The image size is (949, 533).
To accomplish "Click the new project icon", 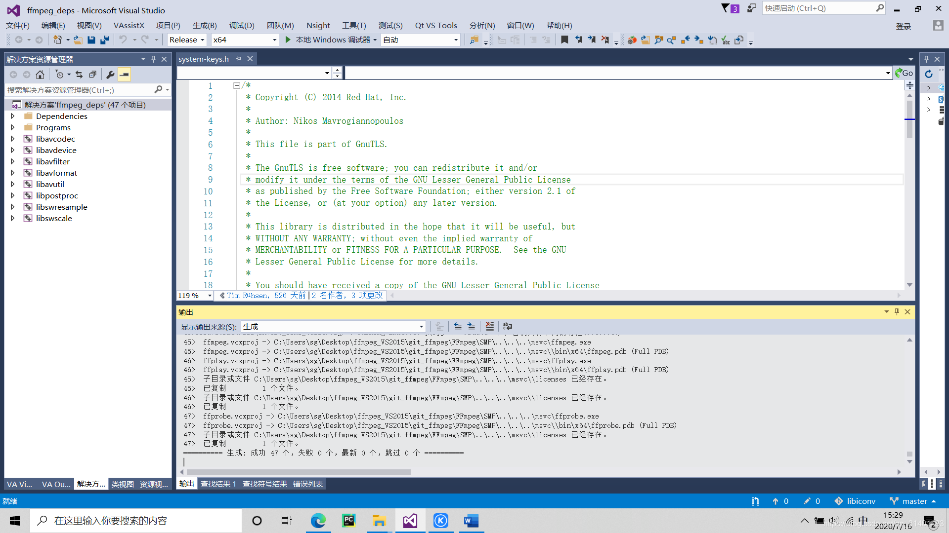I will (x=58, y=40).
